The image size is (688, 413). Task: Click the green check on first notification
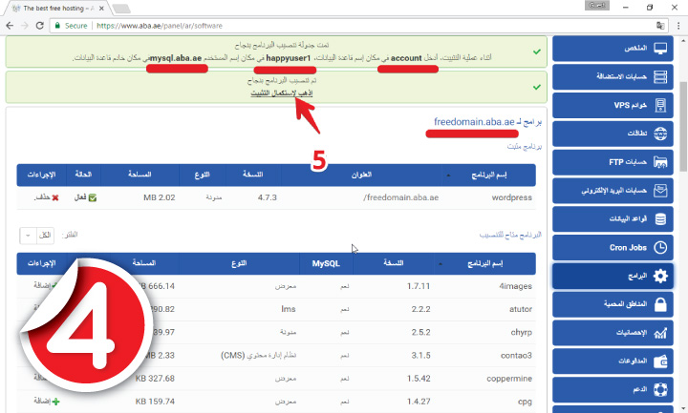pos(537,52)
